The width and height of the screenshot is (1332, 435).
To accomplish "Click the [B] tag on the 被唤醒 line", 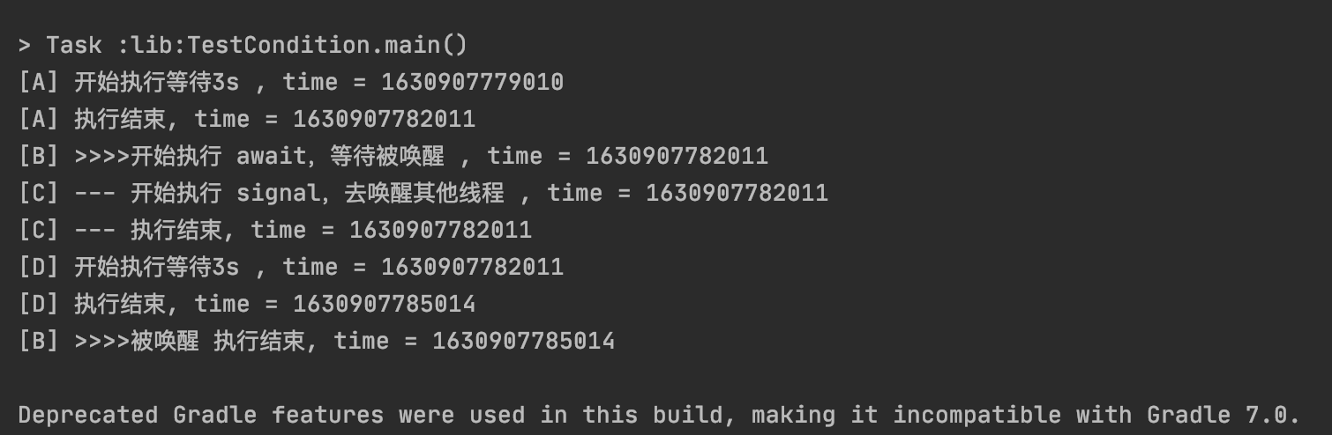I will click(x=38, y=341).
